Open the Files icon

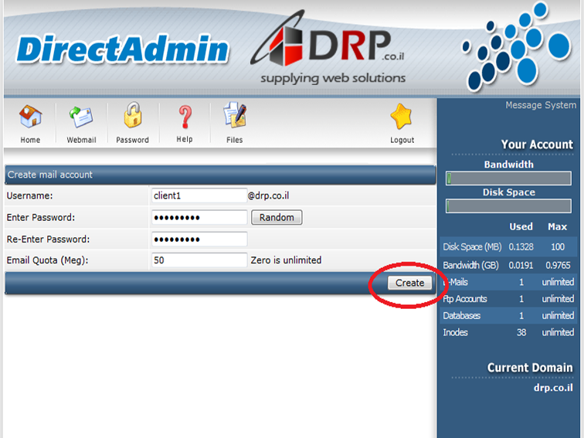tap(234, 117)
